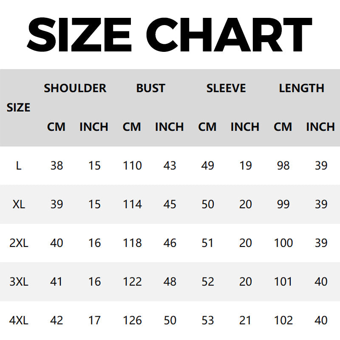Click length value 100 for 2XL

click(283, 243)
